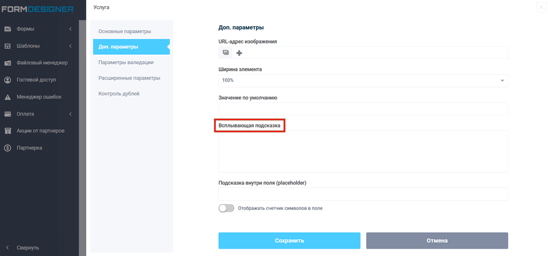The width and height of the screenshot is (548, 256).
Task: Click the Партнерка dollar icon
Action: click(8, 148)
